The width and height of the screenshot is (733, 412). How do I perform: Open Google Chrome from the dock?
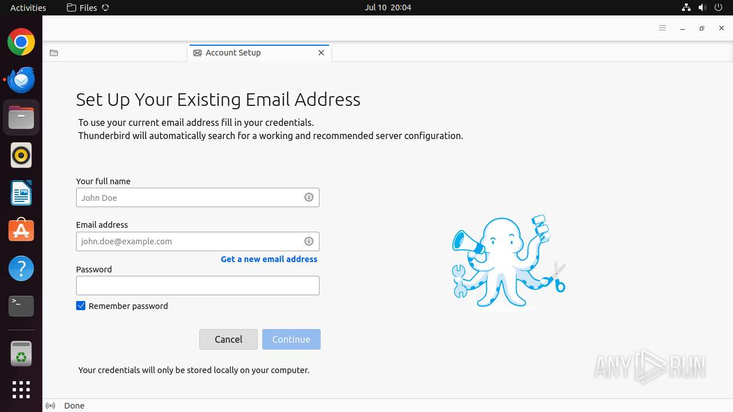[x=21, y=42]
